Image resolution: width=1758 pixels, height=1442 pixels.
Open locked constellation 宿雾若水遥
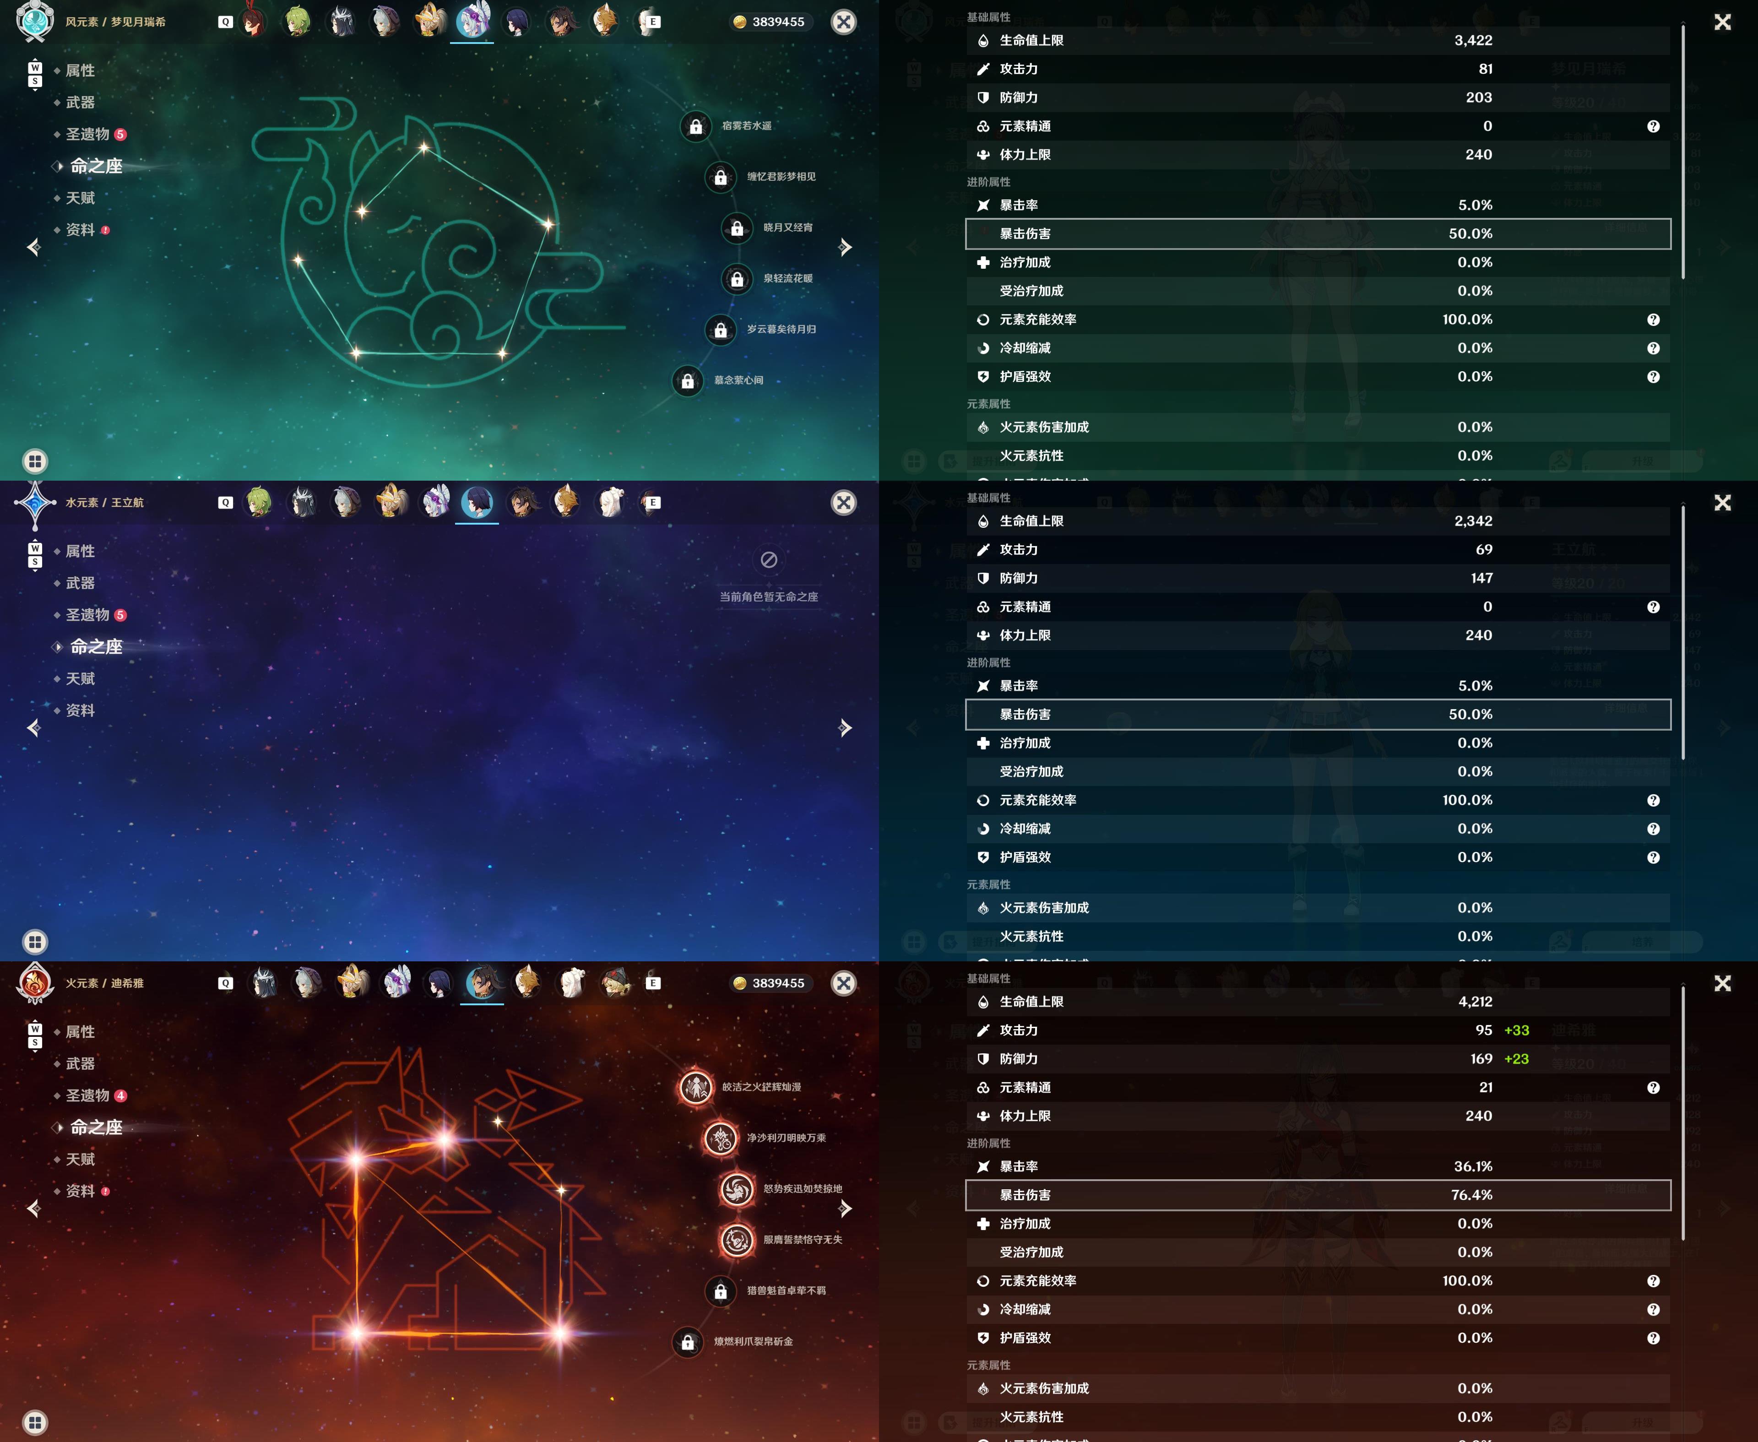pyautogui.click(x=695, y=126)
